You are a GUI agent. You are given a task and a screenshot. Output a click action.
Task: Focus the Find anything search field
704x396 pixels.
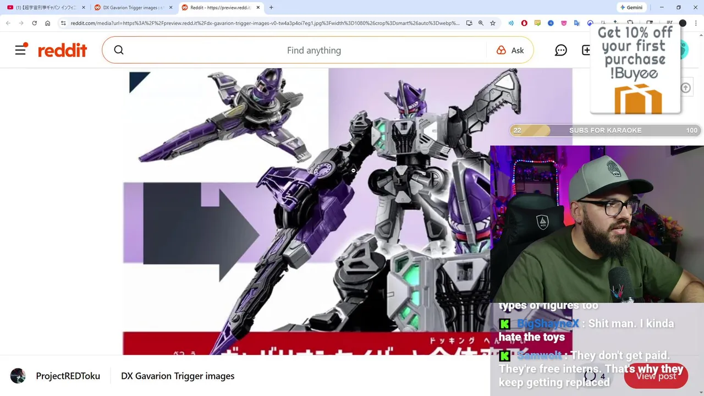(x=313, y=51)
